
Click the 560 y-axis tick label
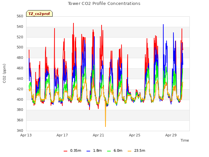tap(20, 16)
